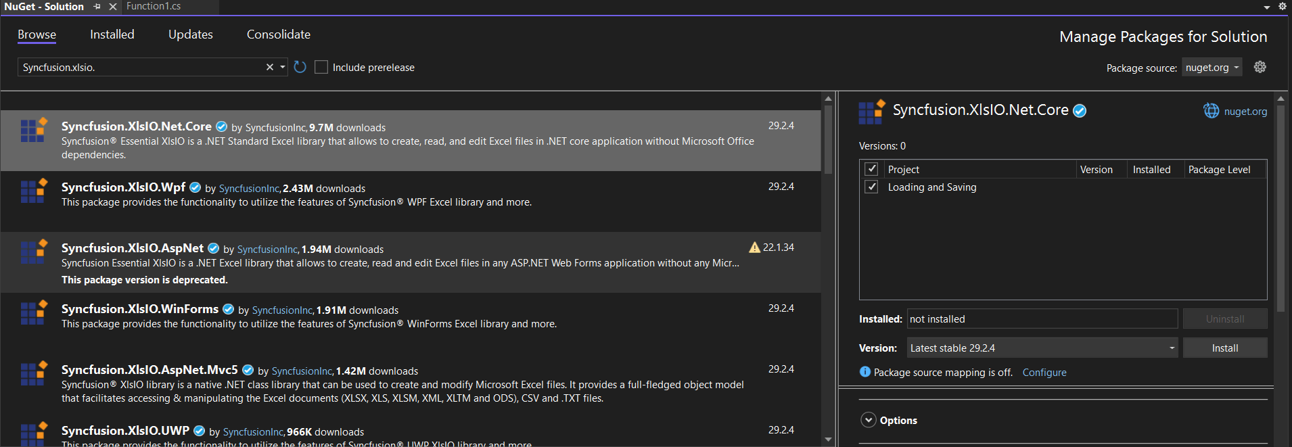
Task: Click the Install button
Action: pos(1225,348)
